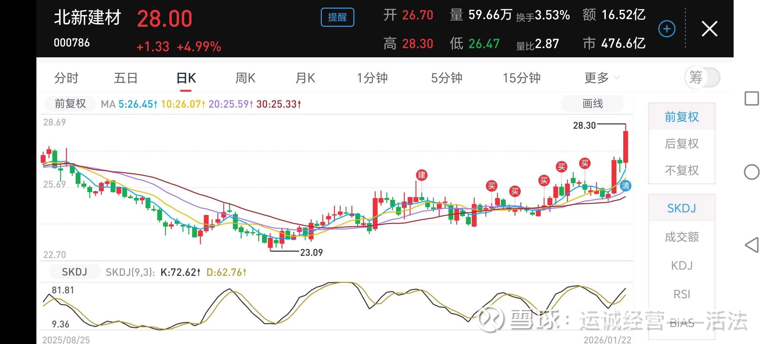
Task: Tap the Android square recent-apps icon
Action: click(x=751, y=98)
